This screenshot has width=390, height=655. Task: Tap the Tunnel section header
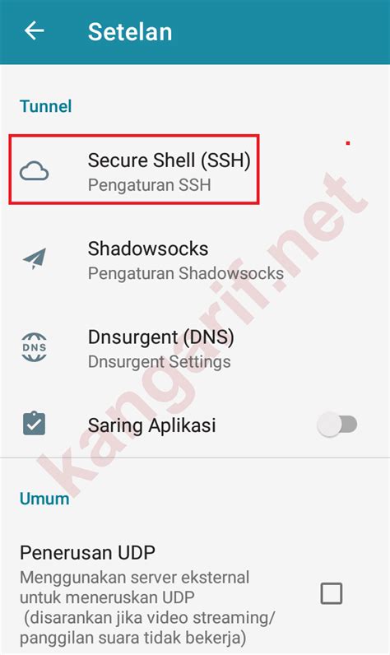click(46, 106)
